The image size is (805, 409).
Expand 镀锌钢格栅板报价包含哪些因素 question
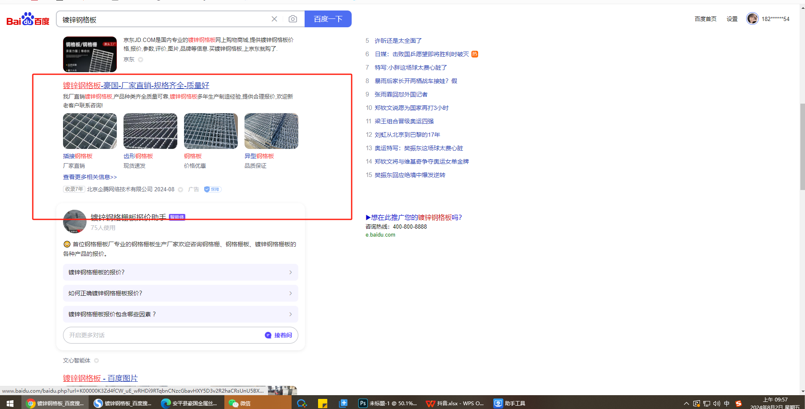[181, 314]
